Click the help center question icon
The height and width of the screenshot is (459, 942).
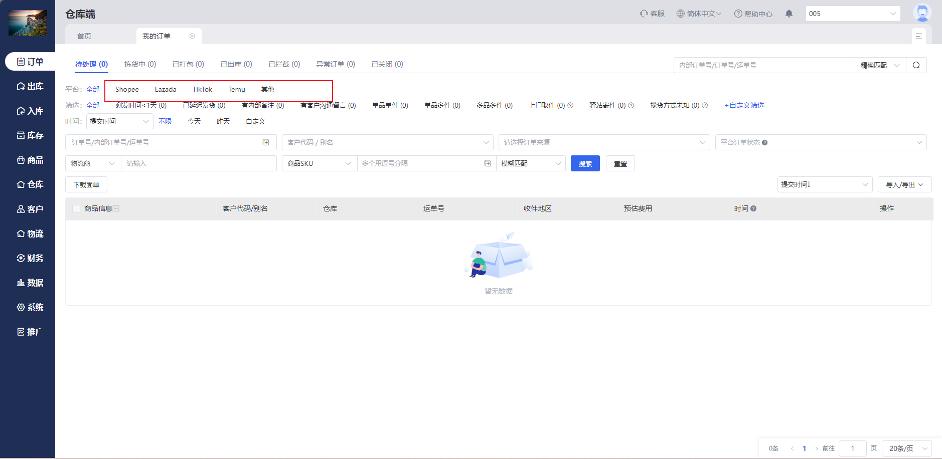(x=738, y=14)
